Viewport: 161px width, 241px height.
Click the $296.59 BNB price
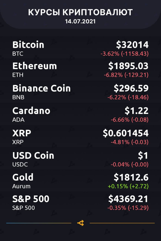[x=131, y=88]
